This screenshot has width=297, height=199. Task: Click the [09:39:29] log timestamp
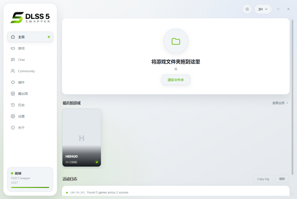coord(77,193)
